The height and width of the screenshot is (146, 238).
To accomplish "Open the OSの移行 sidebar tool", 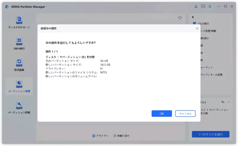I will (19, 44).
